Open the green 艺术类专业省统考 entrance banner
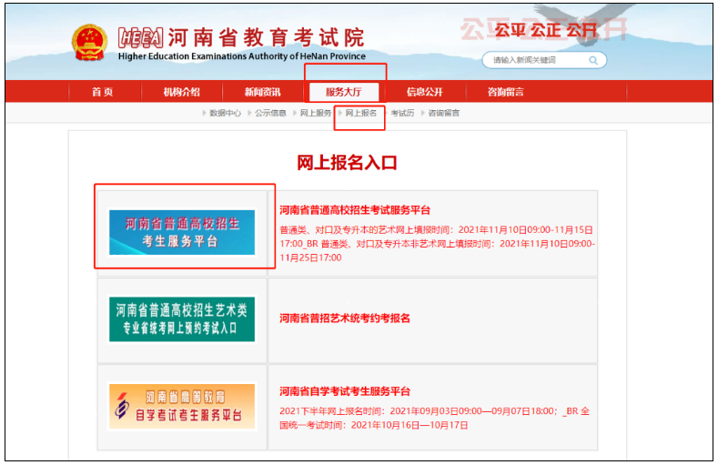 click(x=182, y=319)
